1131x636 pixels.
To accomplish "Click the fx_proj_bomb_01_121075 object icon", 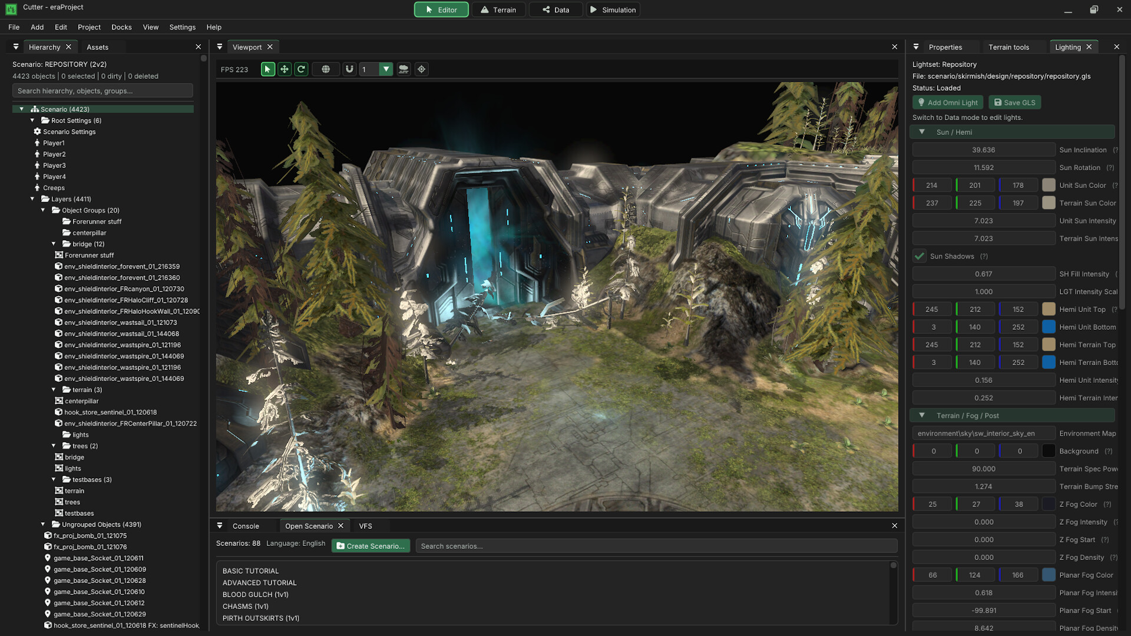I will [48, 535].
